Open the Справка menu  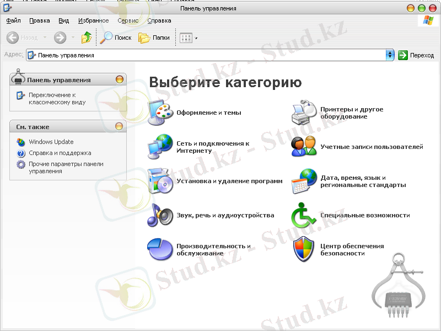coord(159,20)
